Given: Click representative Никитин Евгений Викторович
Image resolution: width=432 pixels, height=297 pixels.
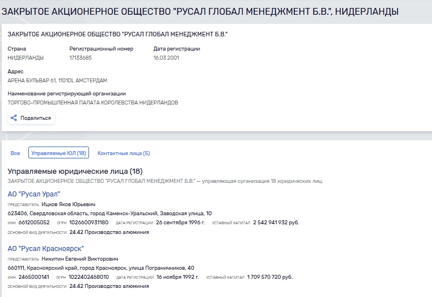Looking at the screenshot, I should coord(80,259).
